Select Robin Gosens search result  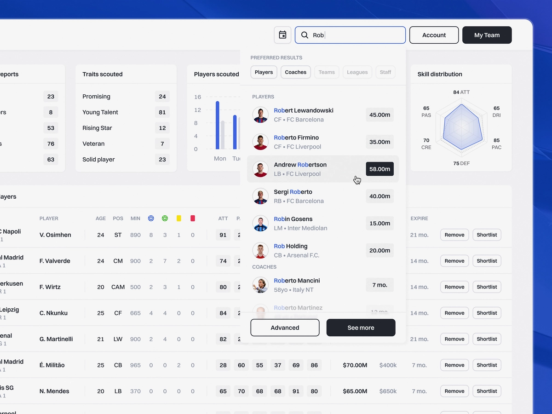click(323, 224)
